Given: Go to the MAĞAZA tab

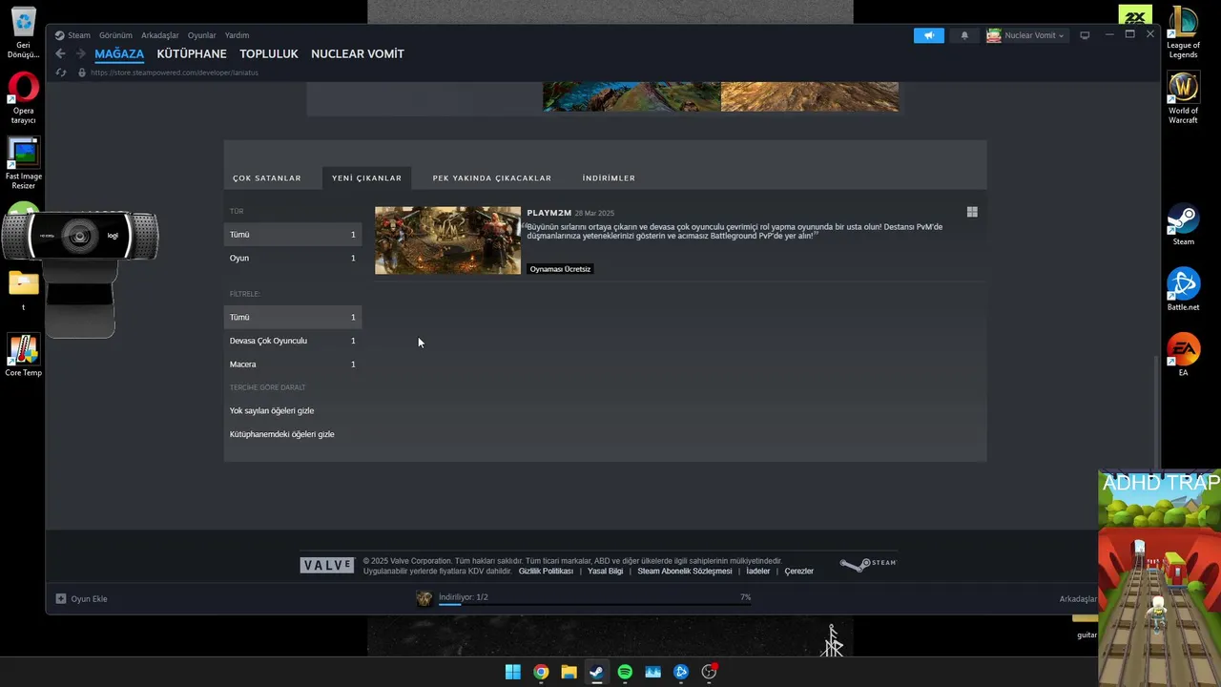Looking at the screenshot, I should coord(119,54).
